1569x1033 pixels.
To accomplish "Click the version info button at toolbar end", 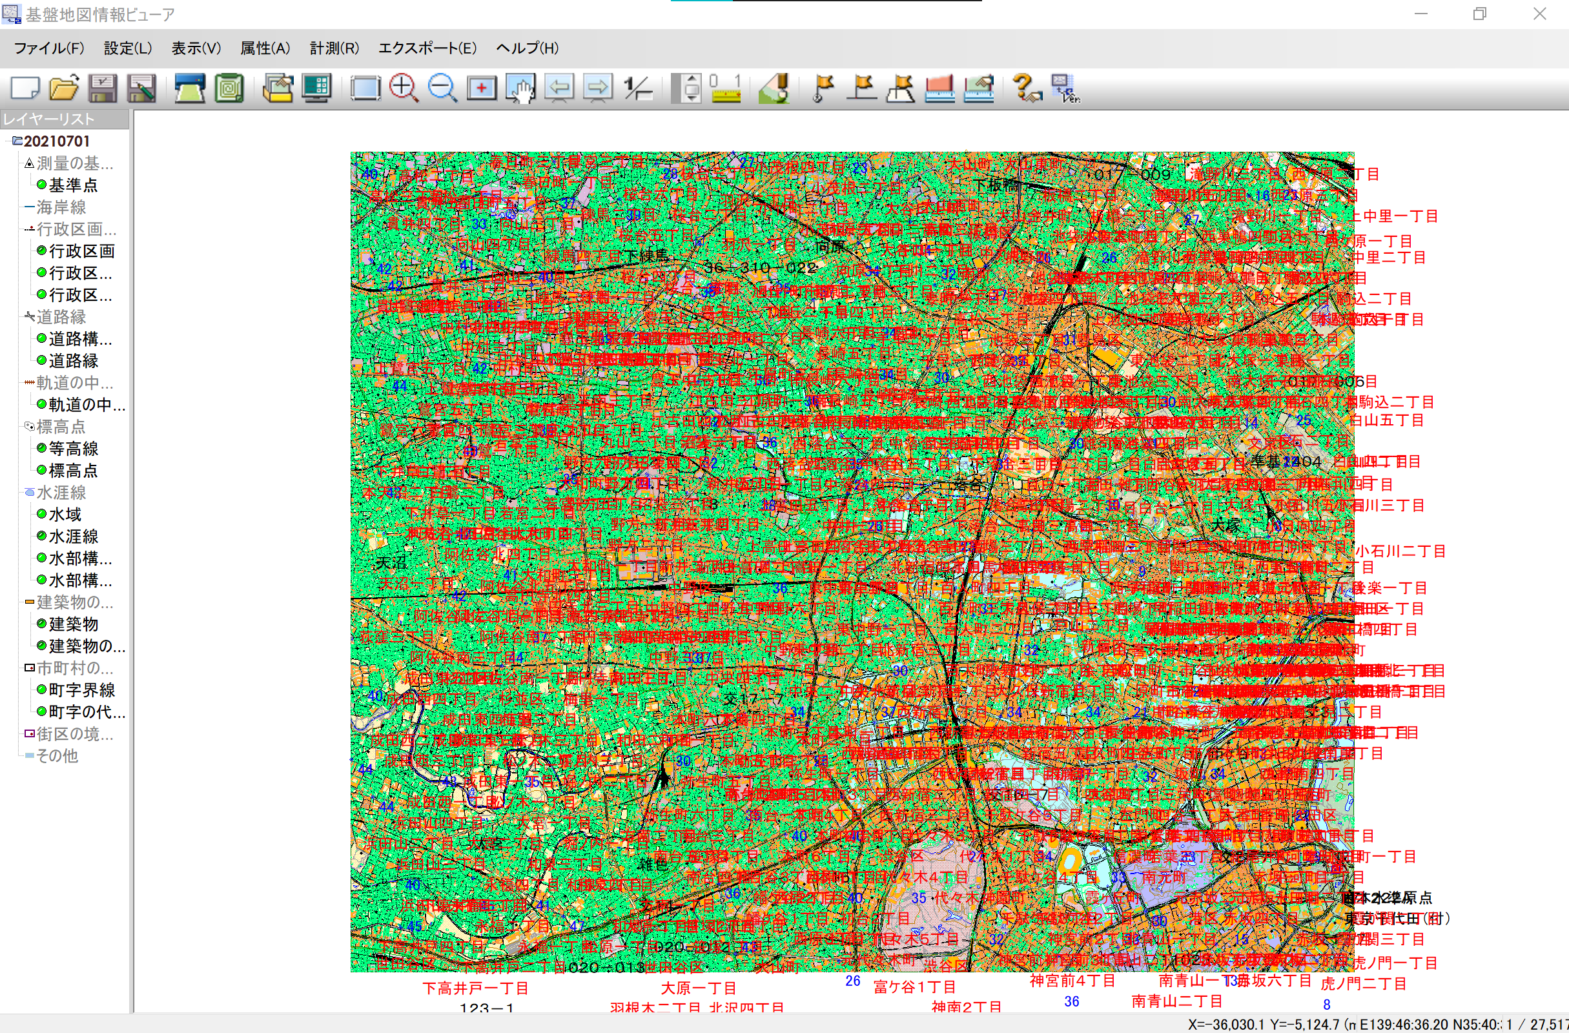I will (x=1063, y=88).
